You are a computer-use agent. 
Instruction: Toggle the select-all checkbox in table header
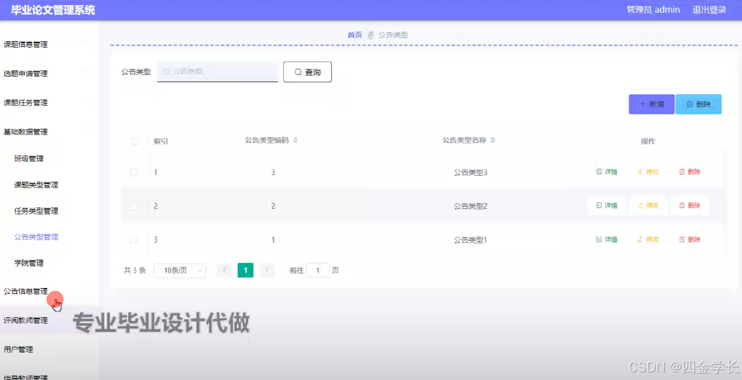pyautogui.click(x=135, y=141)
